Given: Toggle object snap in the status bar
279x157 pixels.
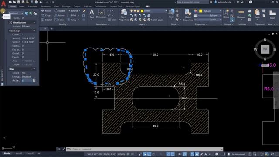Looking at the screenshot, I should point(173,154).
